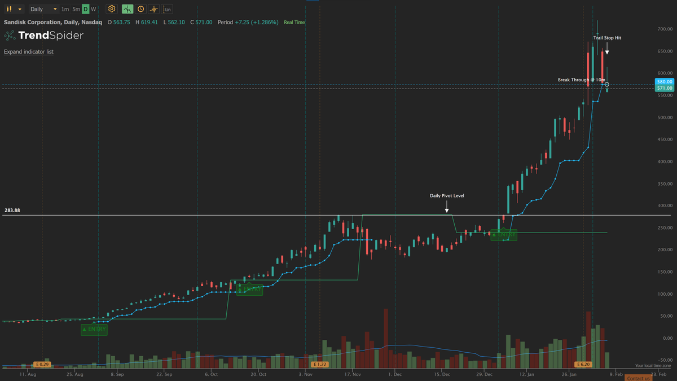Viewport: 677px width, 381px height.
Task: Click the ENTRY signal near 25 Aug
Action: point(94,329)
